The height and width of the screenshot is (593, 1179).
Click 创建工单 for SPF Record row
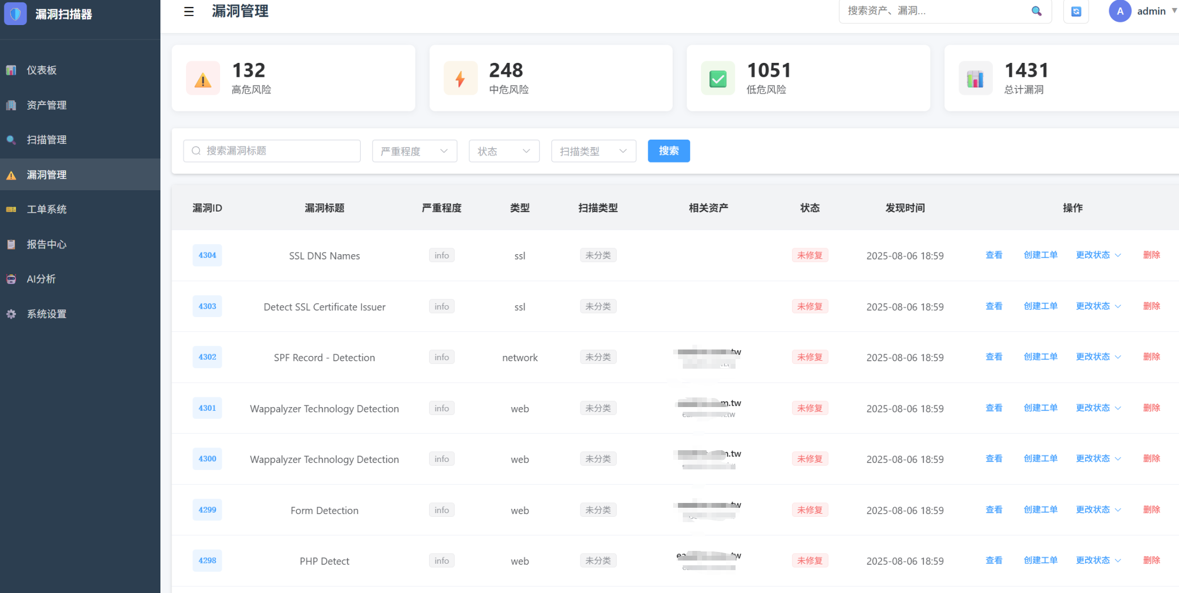tap(1040, 357)
